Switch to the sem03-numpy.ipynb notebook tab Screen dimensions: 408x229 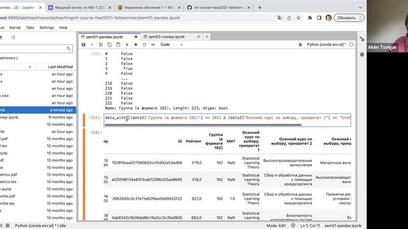(171, 37)
